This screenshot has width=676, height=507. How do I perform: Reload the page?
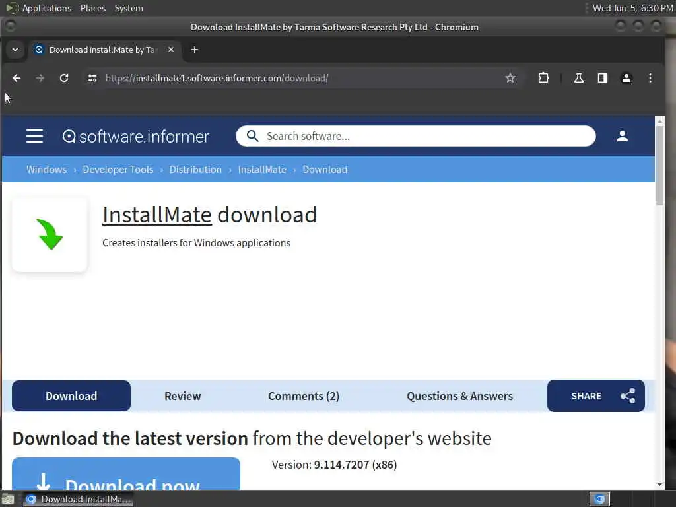(x=64, y=78)
